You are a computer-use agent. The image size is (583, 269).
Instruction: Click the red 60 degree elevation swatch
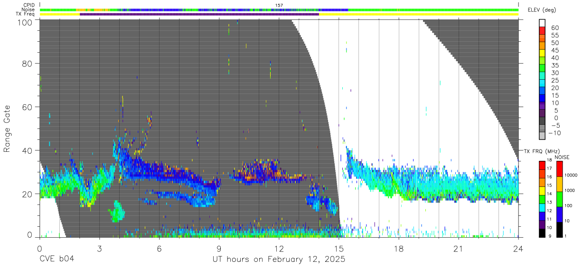tap(542, 31)
